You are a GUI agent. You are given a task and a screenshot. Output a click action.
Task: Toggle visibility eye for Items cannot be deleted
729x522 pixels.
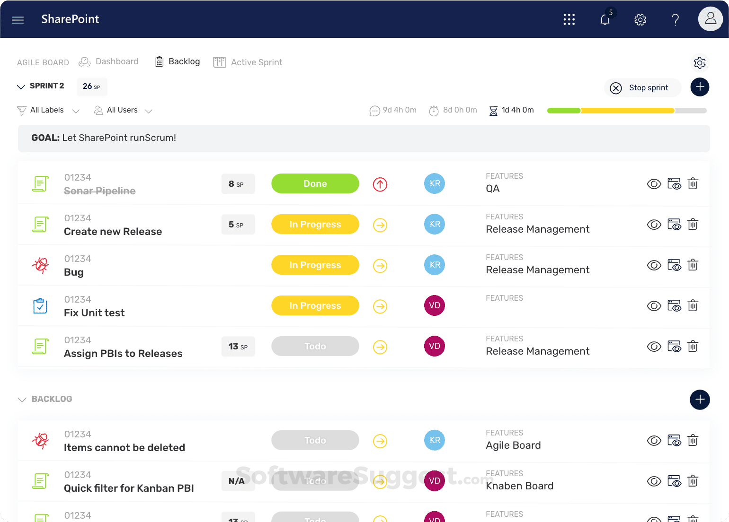point(654,441)
